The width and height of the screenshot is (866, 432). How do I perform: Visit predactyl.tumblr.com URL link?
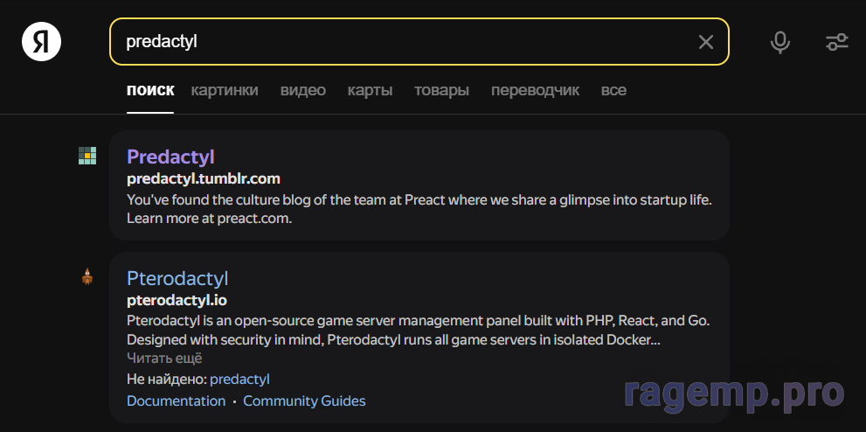click(203, 179)
